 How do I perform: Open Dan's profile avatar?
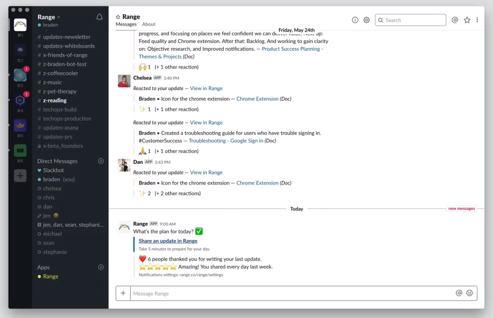point(124,165)
